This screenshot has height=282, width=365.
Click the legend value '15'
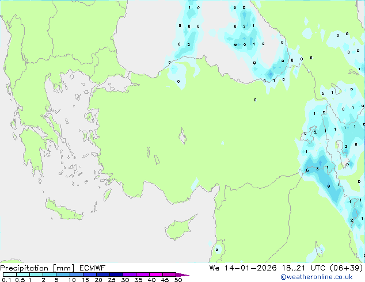coord(85,280)
